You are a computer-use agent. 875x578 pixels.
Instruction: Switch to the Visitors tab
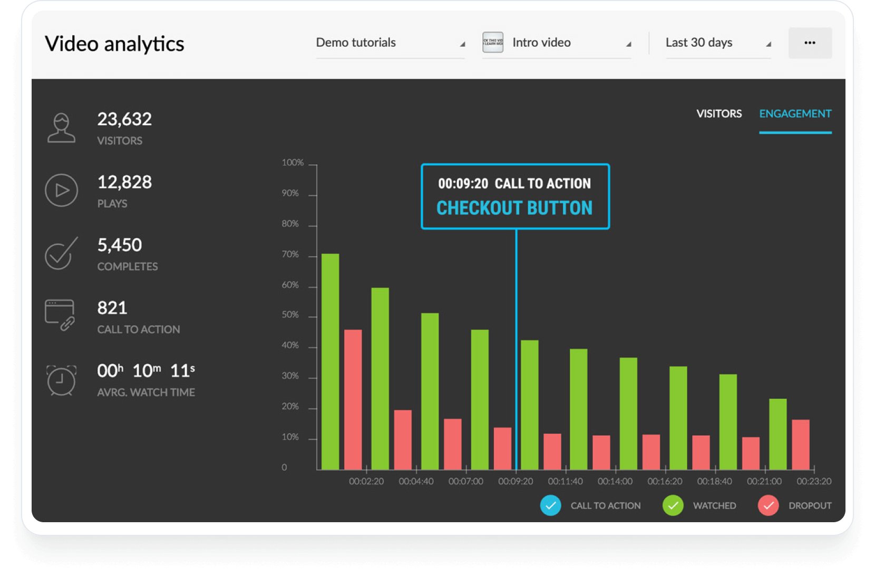[719, 114]
